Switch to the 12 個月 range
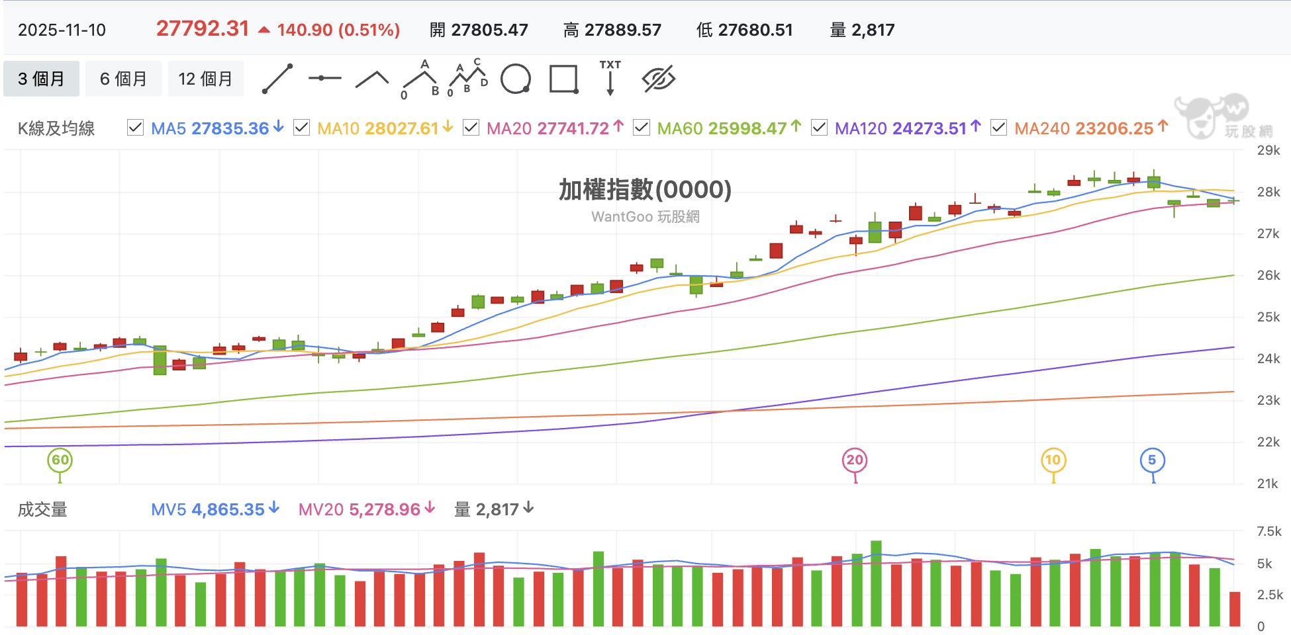The width and height of the screenshot is (1291, 635). pyautogui.click(x=205, y=79)
